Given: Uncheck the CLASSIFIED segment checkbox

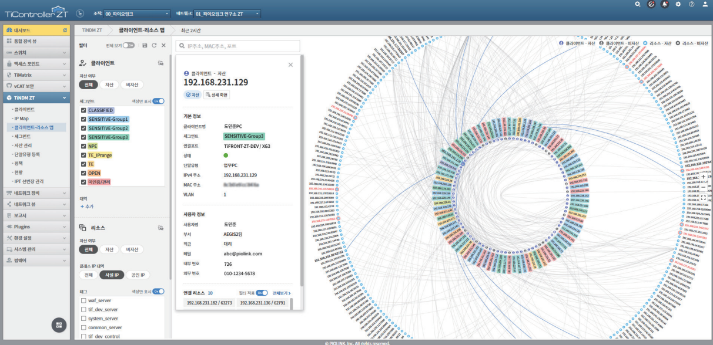Looking at the screenshot, I should pyautogui.click(x=83, y=110).
